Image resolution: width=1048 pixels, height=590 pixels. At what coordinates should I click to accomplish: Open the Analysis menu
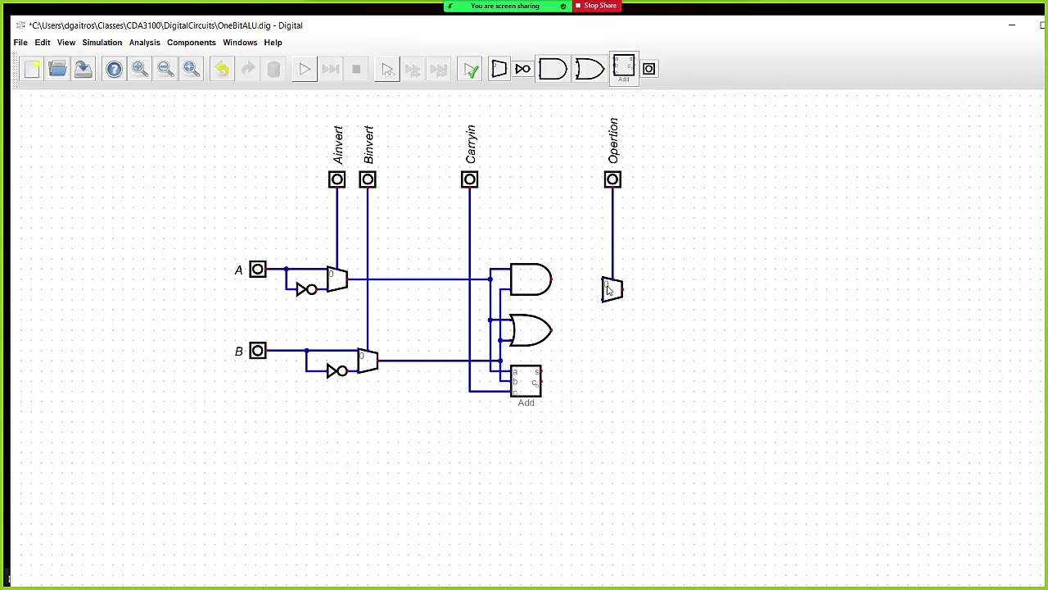click(145, 43)
